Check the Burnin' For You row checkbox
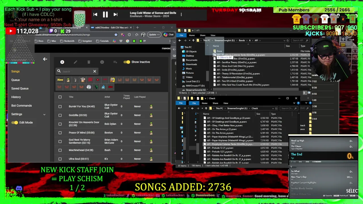 point(60,107)
